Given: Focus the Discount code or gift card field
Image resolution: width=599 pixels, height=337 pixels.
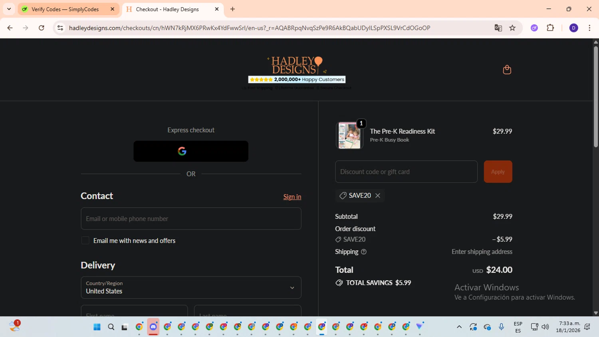Looking at the screenshot, I should pos(406,171).
